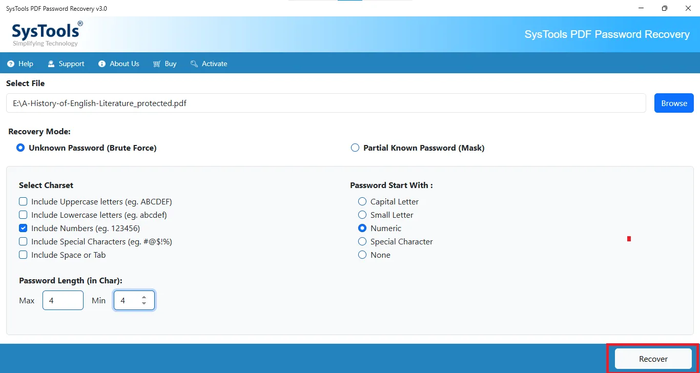Viewport: 700px width, 373px height.
Task: Decrease Min length with down arrow
Action: click(144, 303)
